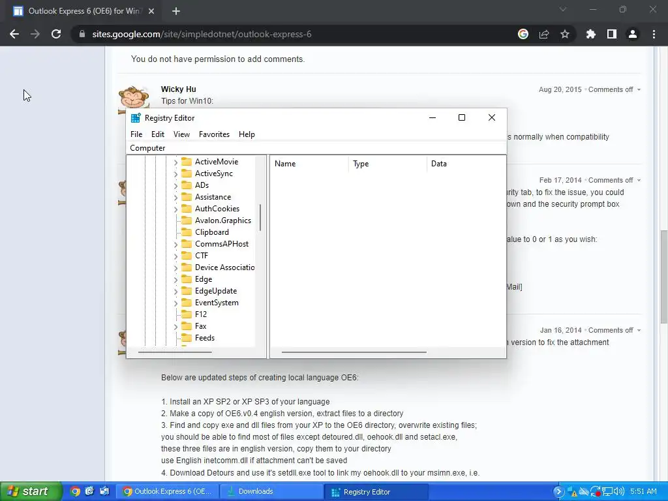The image size is (668, 501).
Task: Expand the EventSystem registry key
Action: (175, 303)
